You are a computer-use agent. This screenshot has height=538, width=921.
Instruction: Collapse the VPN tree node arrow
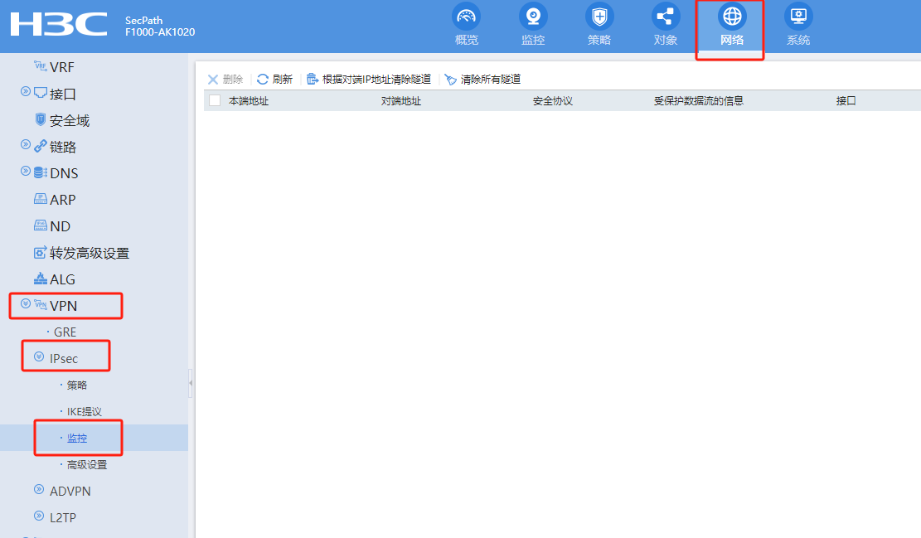point(25,303)
